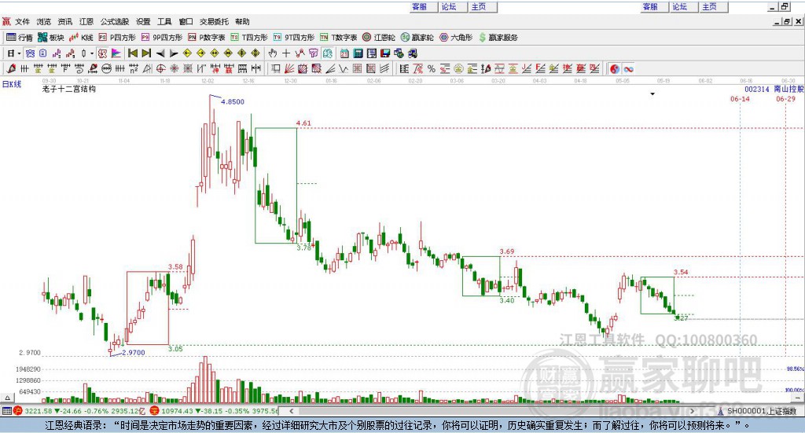Open the 公式选股 menu
The width and height of the screenshot is (805, 433).
point(115,21)
